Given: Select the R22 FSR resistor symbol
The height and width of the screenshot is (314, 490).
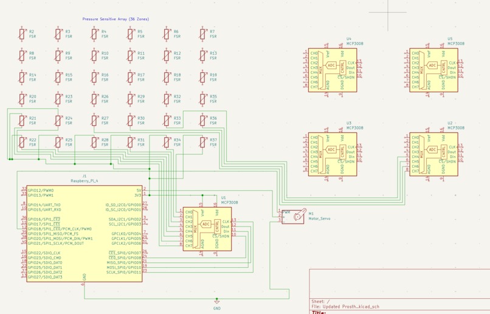Looking at the screenshot, I should pos(21,142).
